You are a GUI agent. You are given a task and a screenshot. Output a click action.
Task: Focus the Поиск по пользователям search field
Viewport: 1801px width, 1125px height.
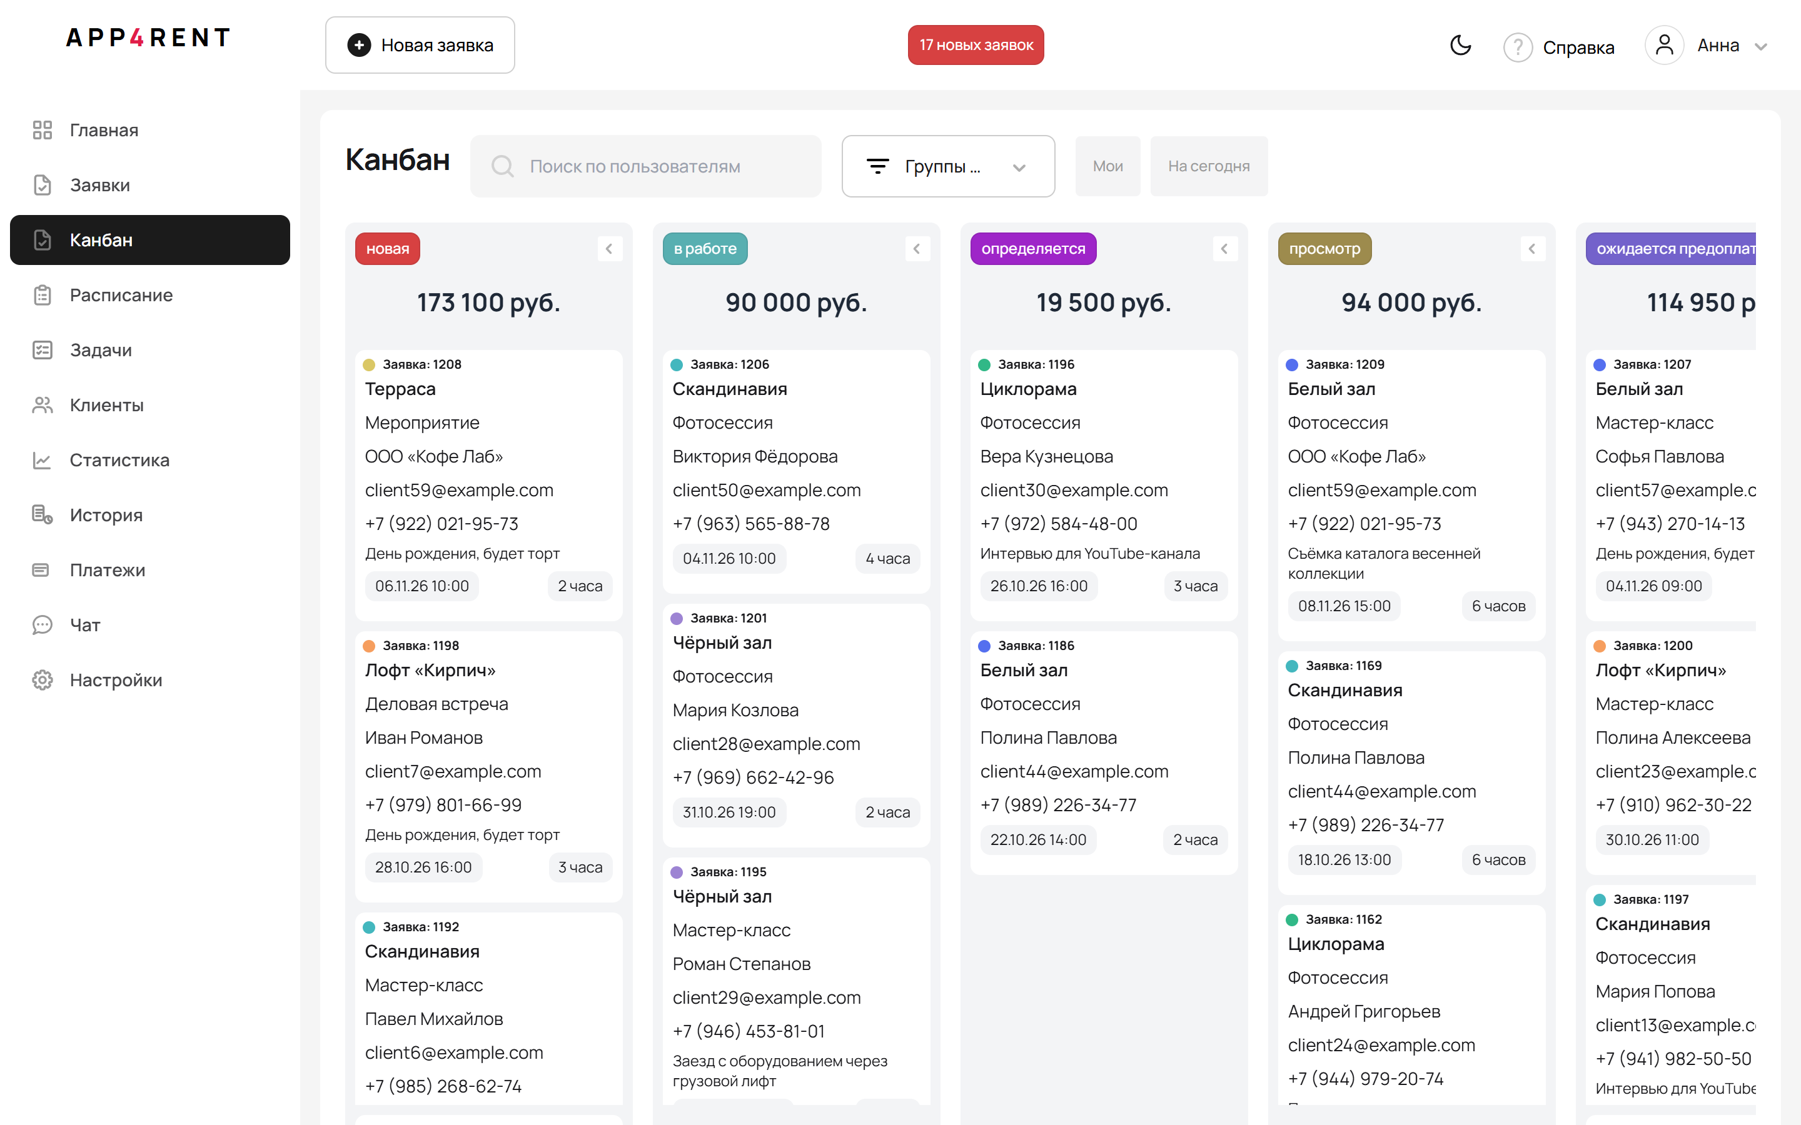[645, 166]
